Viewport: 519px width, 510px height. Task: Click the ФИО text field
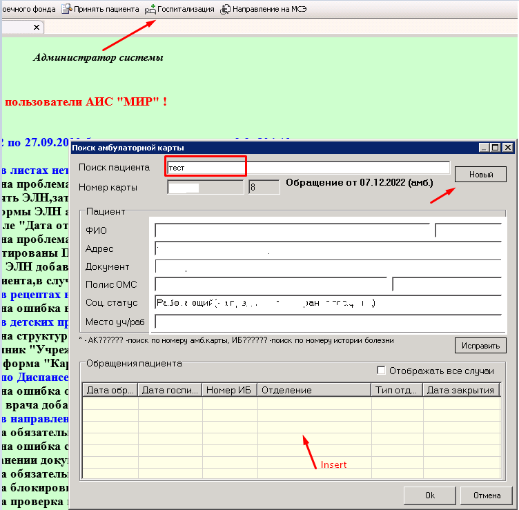click(292, 231)
